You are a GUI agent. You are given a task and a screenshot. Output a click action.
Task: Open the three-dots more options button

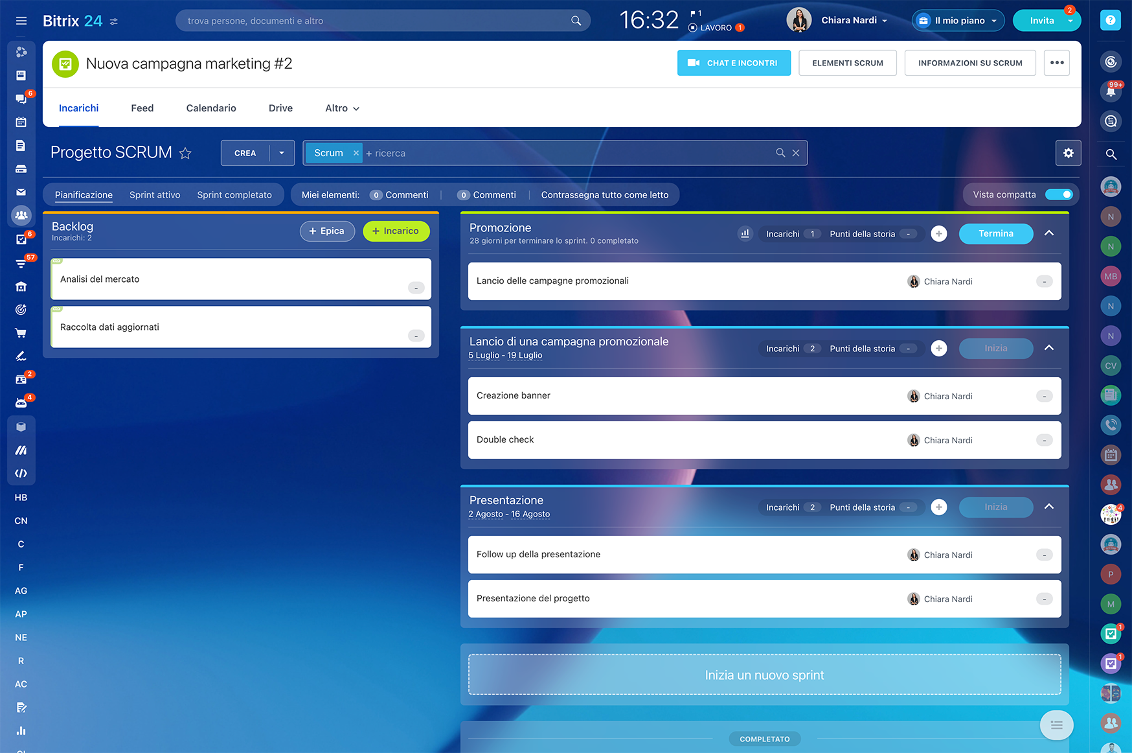point(1056,63)
